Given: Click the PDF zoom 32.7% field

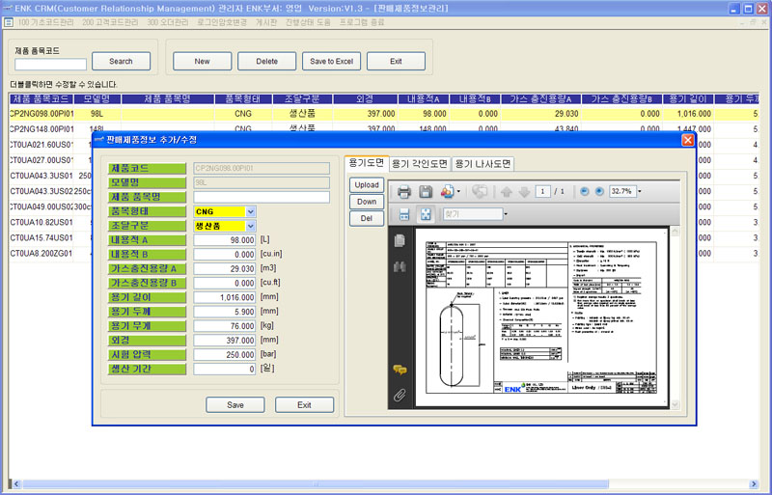Looking at the screenshot, I should [622, 192].
